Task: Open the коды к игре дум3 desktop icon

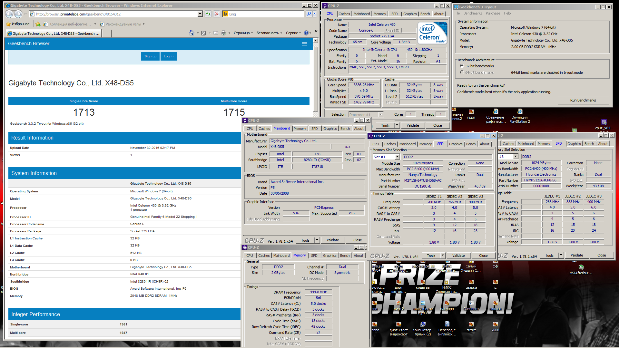Action: (x=423, y=307)
